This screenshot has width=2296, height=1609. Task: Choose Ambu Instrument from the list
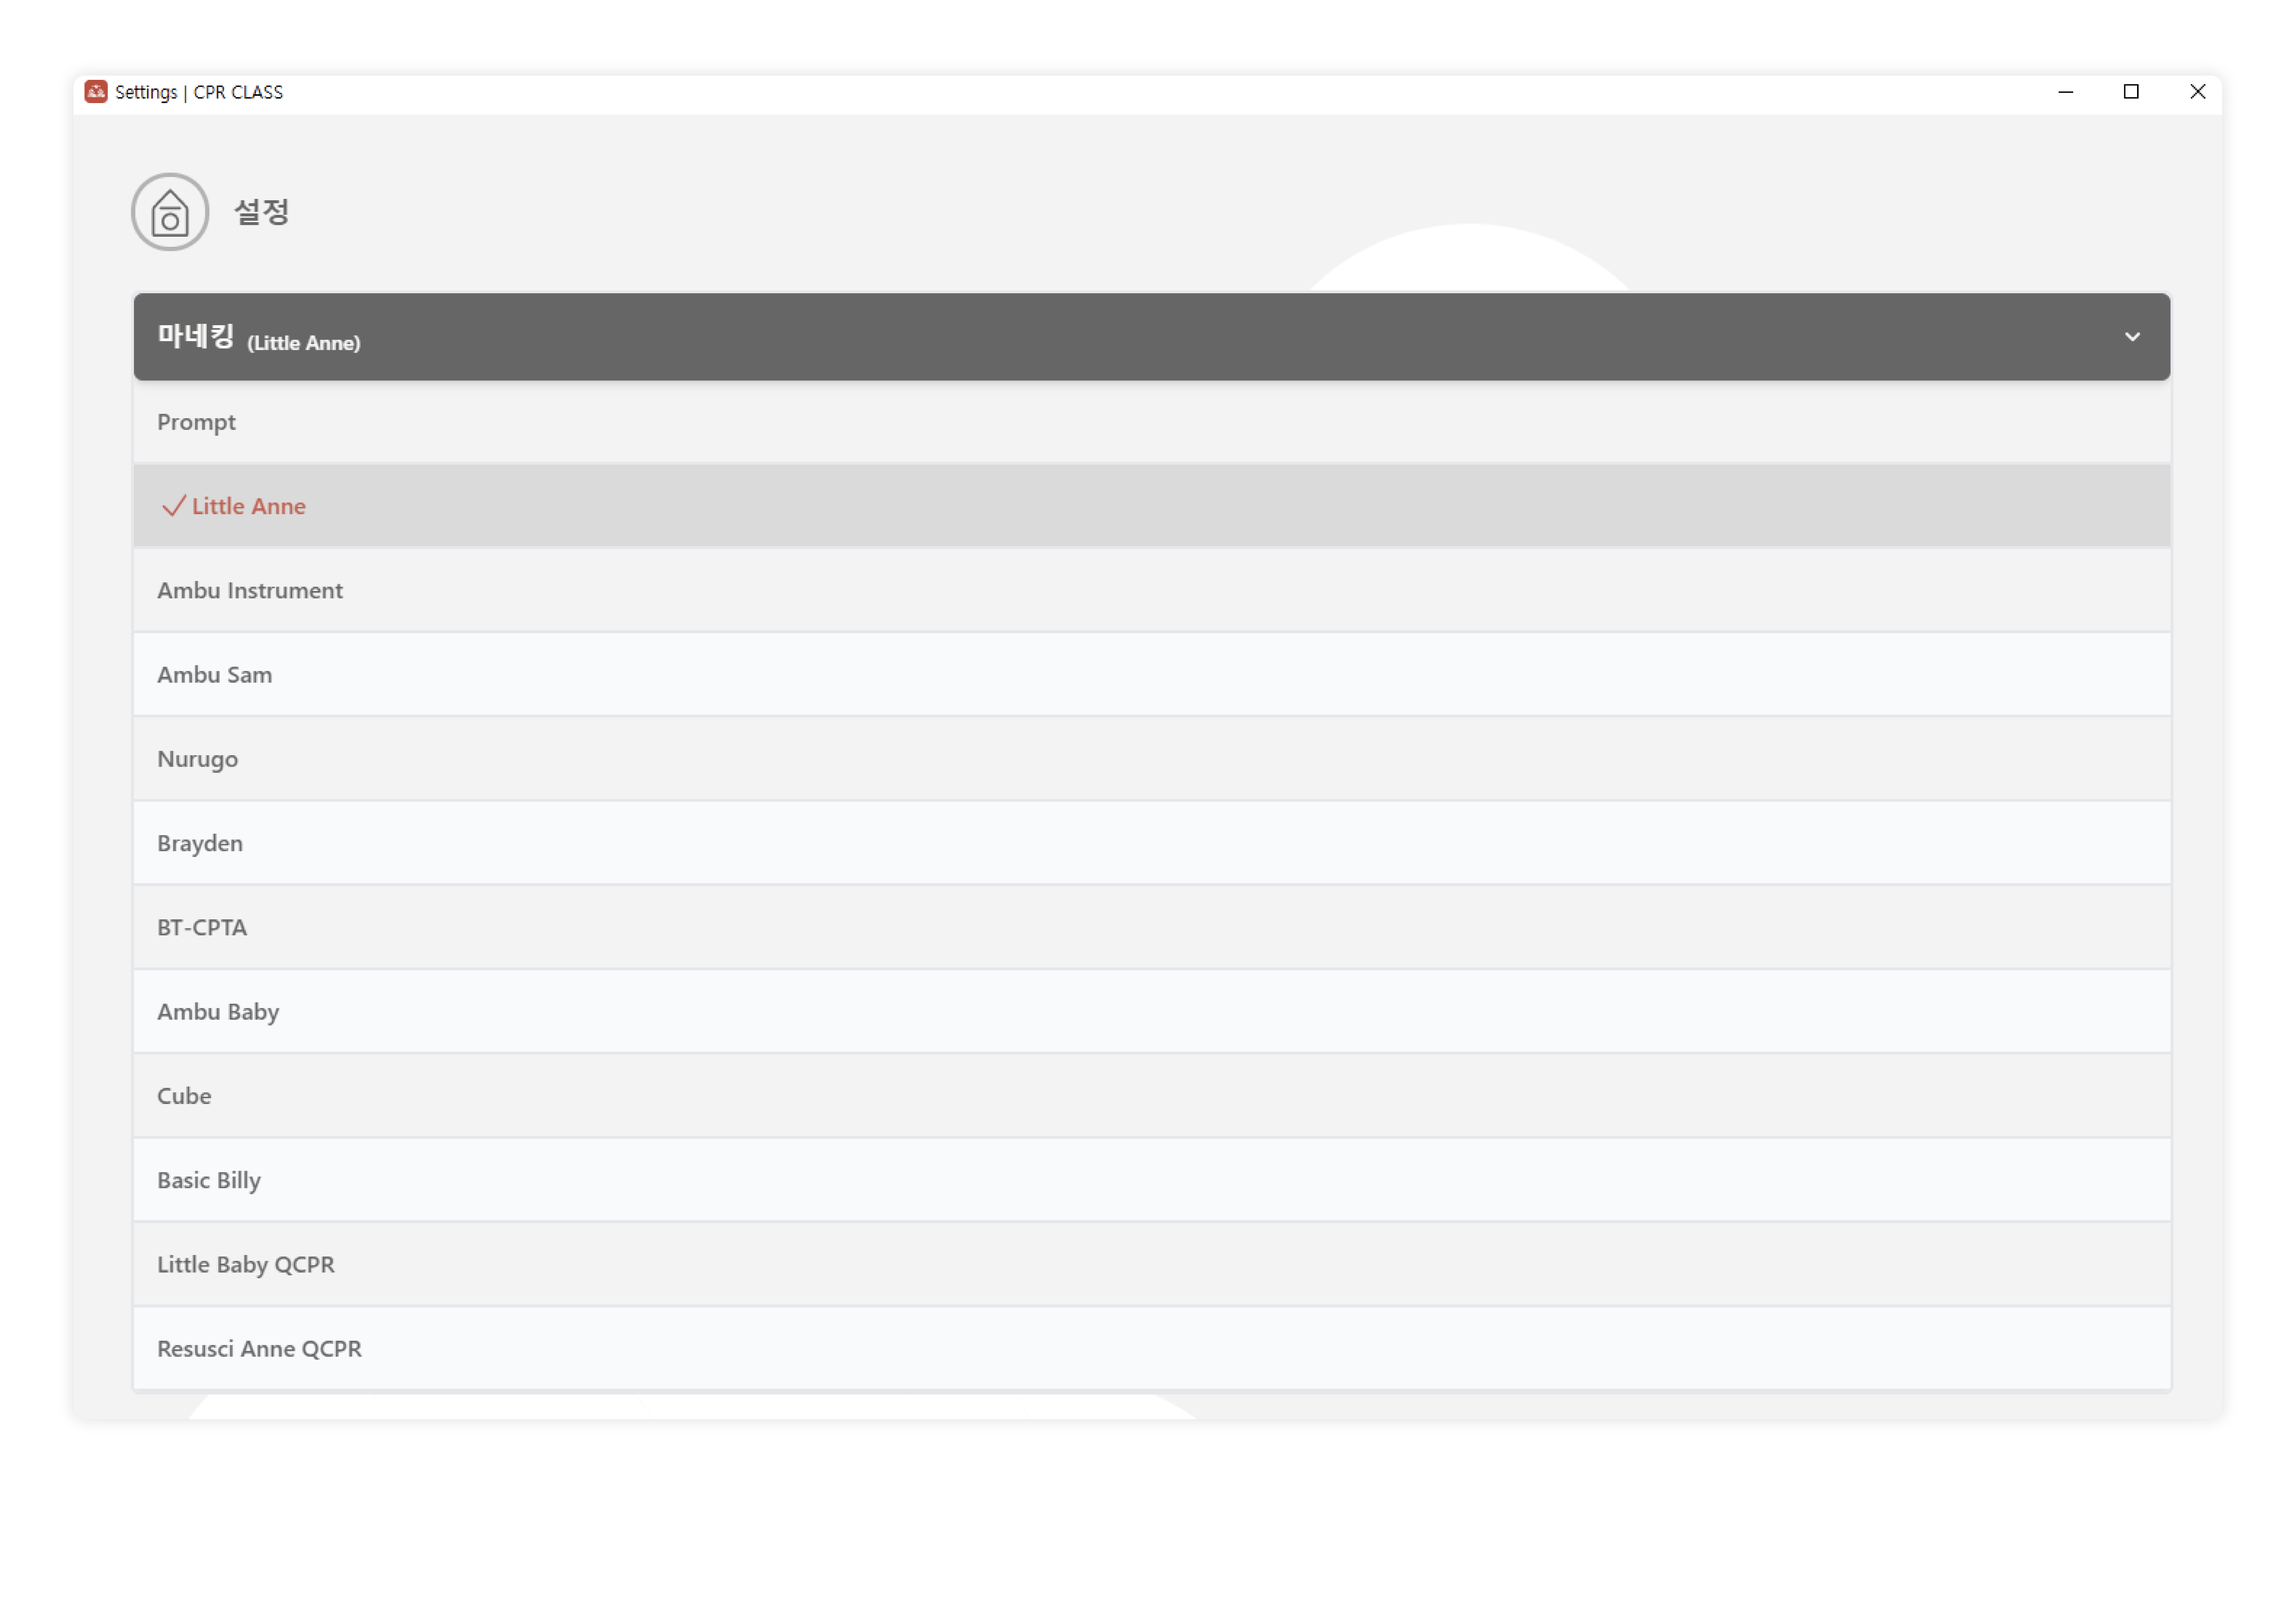coord(250,590)
